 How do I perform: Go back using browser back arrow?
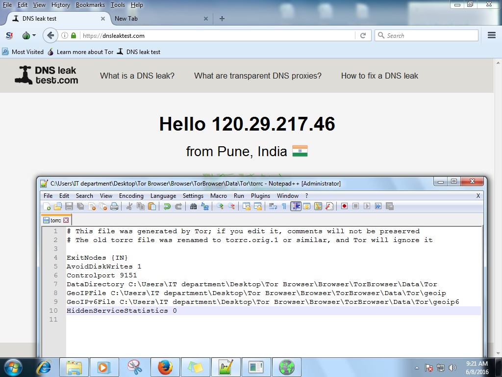(x=50, y=35)
